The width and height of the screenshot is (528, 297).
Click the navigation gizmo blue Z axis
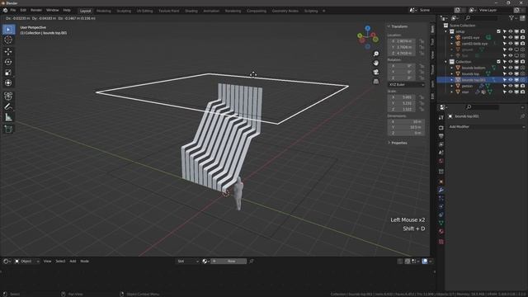(368, 29)
